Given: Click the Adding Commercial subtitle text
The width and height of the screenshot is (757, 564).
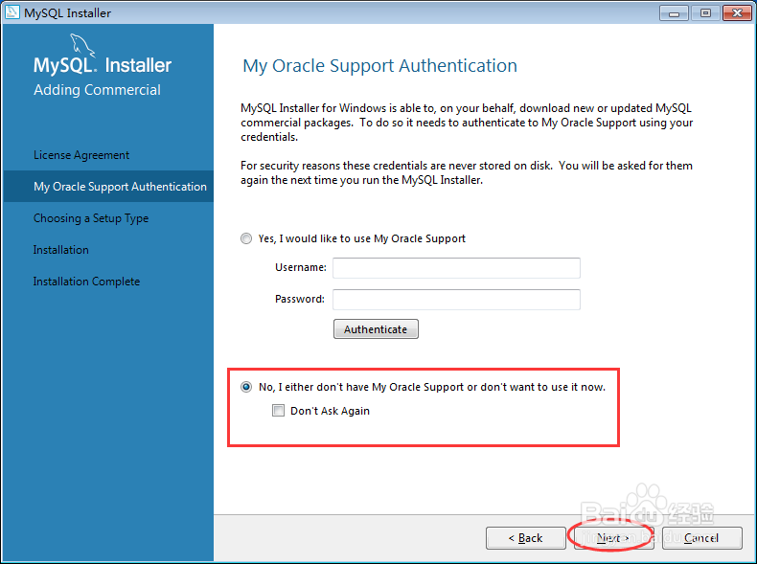Looking at the screenshot, I should click(97, 90).
